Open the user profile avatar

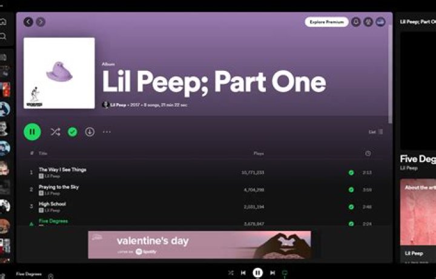[380, 22]
